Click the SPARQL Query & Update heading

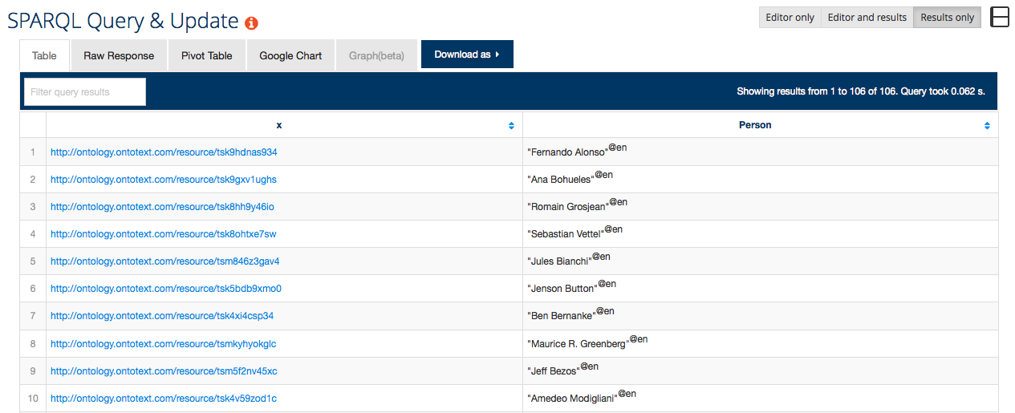[x=123, y=21]
